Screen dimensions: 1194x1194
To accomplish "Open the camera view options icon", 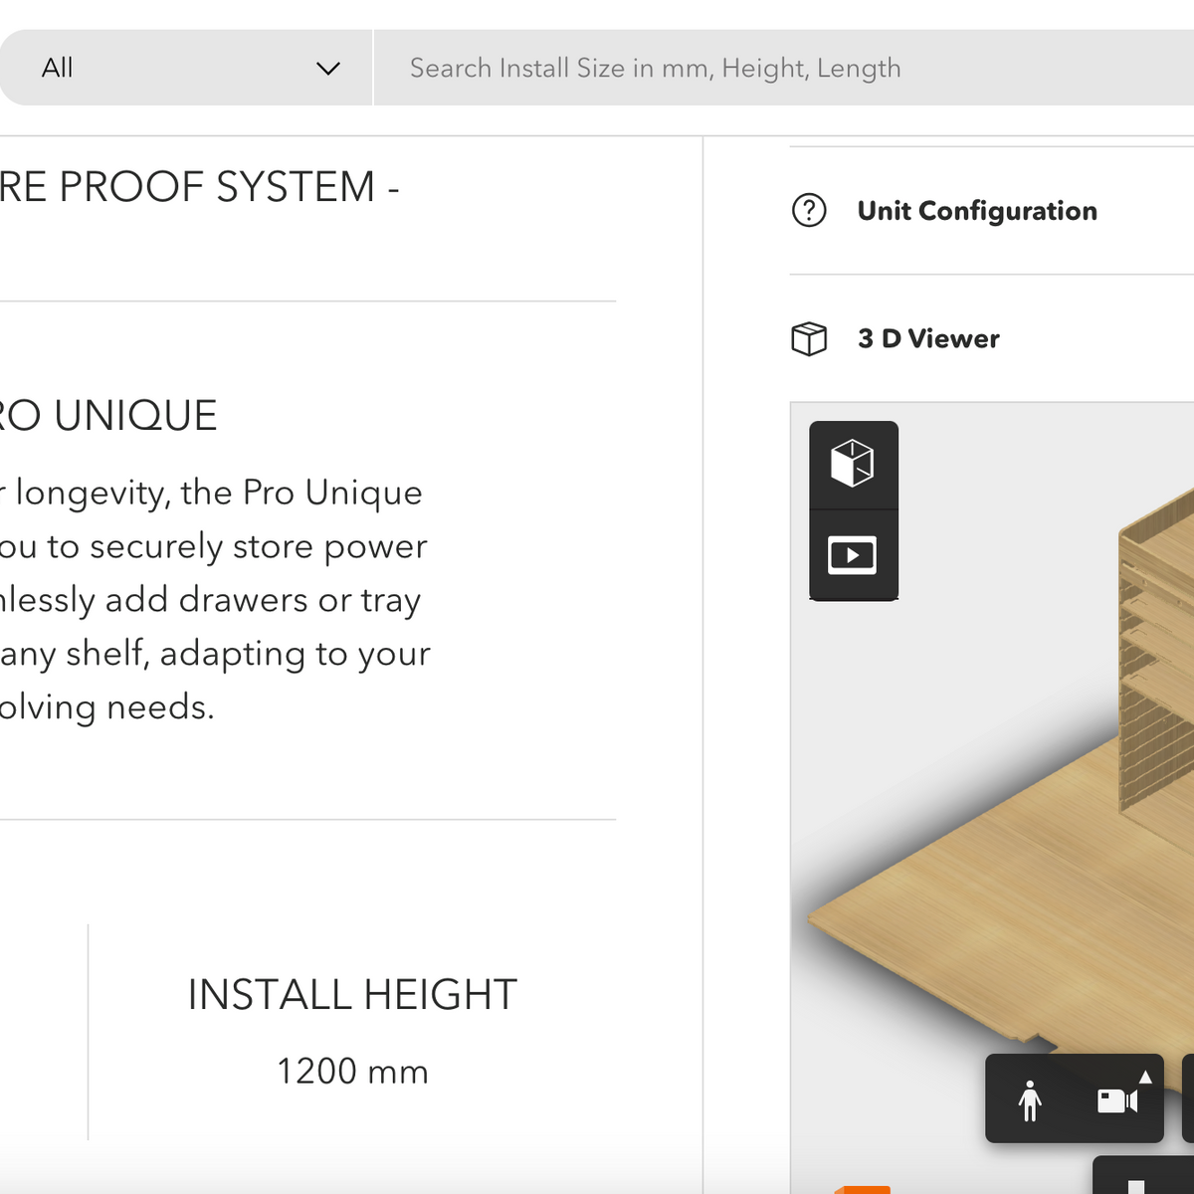I will pos(1118,1099).
